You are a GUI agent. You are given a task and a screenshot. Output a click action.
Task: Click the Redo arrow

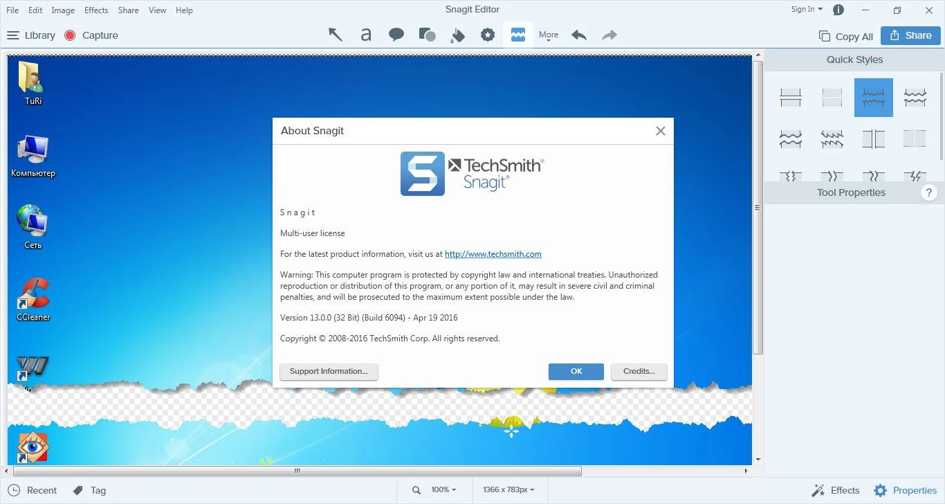pos(609,35)
